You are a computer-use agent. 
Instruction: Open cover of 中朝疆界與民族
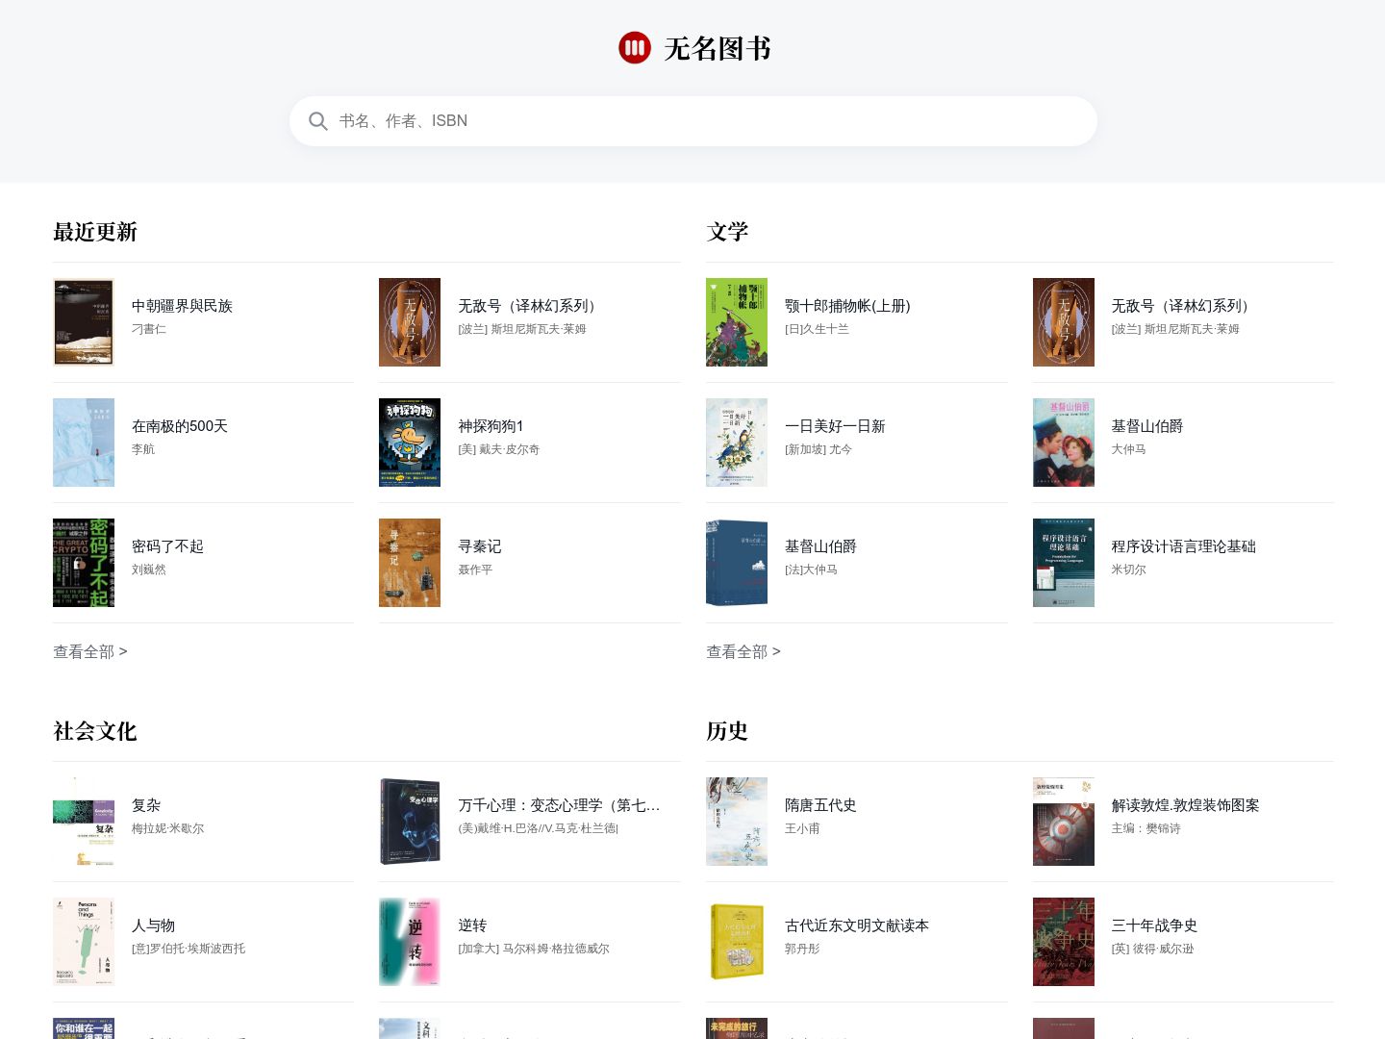click(x=84, y=322)
